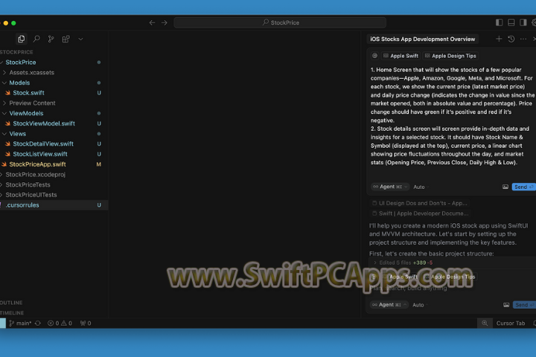Open Swift Apple Developer Documentation reference
Image resolution: width=536 pixels, height=357 pixels.
point(421,213)
